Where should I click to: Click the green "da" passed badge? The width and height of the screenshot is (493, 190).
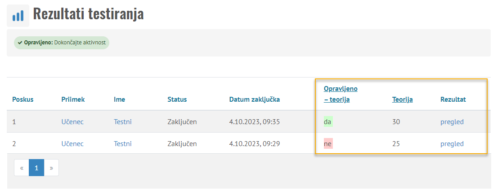tap(328, 121)
